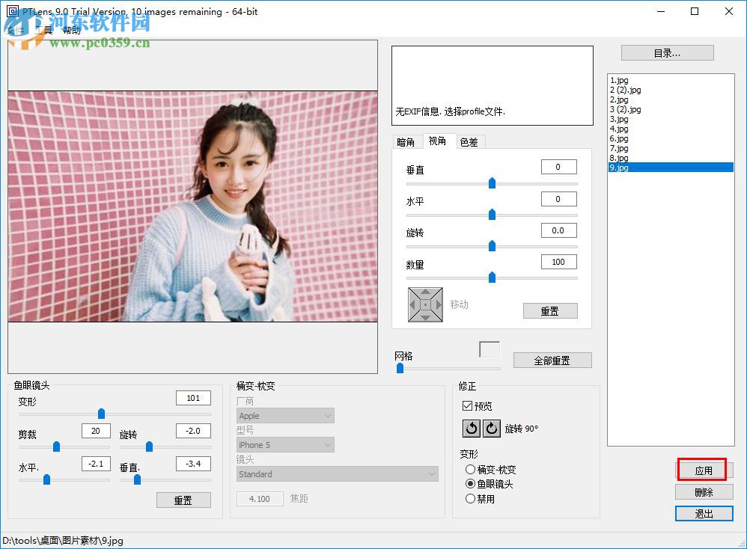This screenshot has width=747, height=549.
Task: Open the iPhone 5 model dropdown
Action: [x=284, y=444]
